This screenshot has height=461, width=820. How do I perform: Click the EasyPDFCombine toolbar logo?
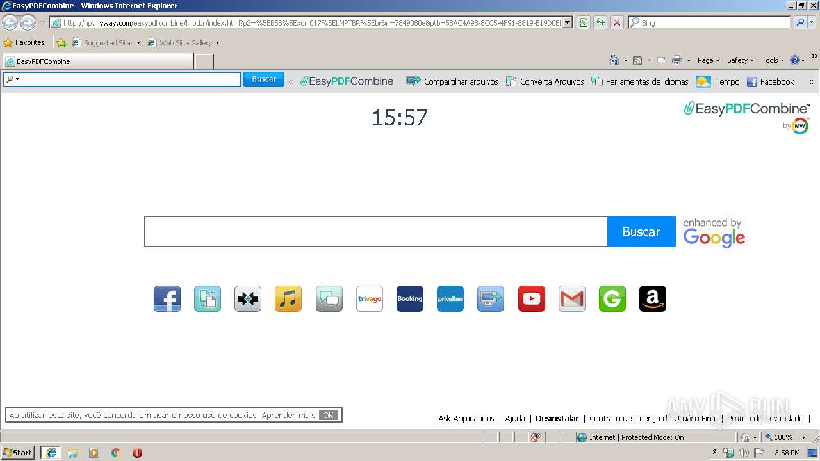(347, 81)
